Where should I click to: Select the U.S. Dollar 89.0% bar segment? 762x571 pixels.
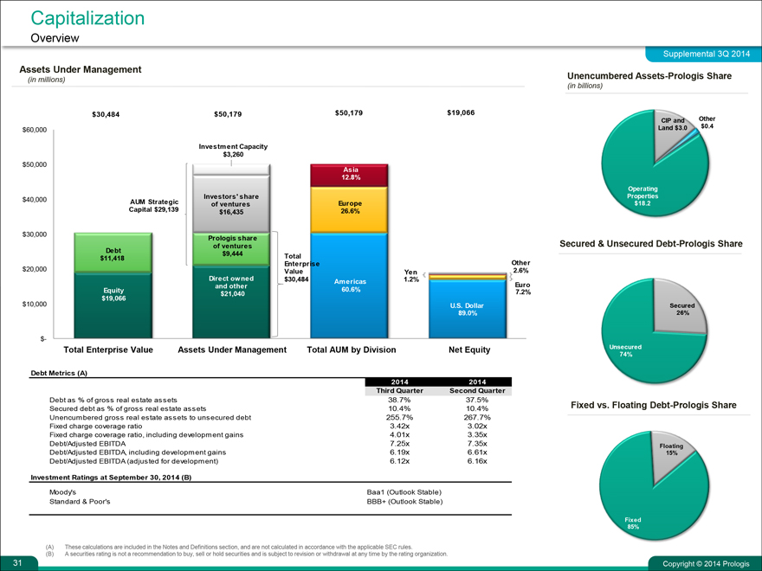[x=468, y=310]
